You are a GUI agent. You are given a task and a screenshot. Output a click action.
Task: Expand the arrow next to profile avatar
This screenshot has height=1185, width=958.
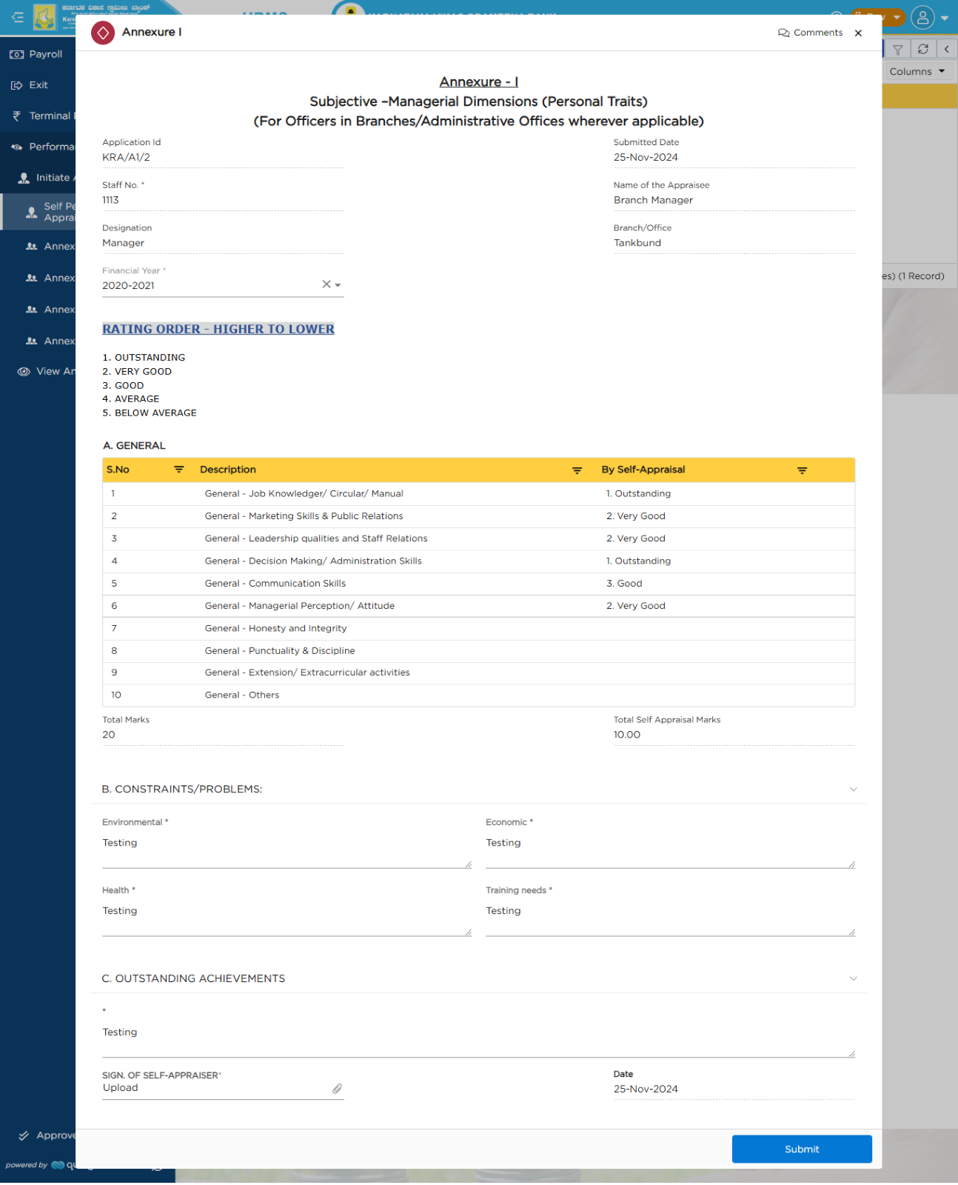(x=945, y=18)
